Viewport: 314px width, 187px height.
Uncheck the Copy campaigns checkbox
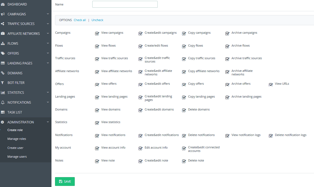[184, 33]
